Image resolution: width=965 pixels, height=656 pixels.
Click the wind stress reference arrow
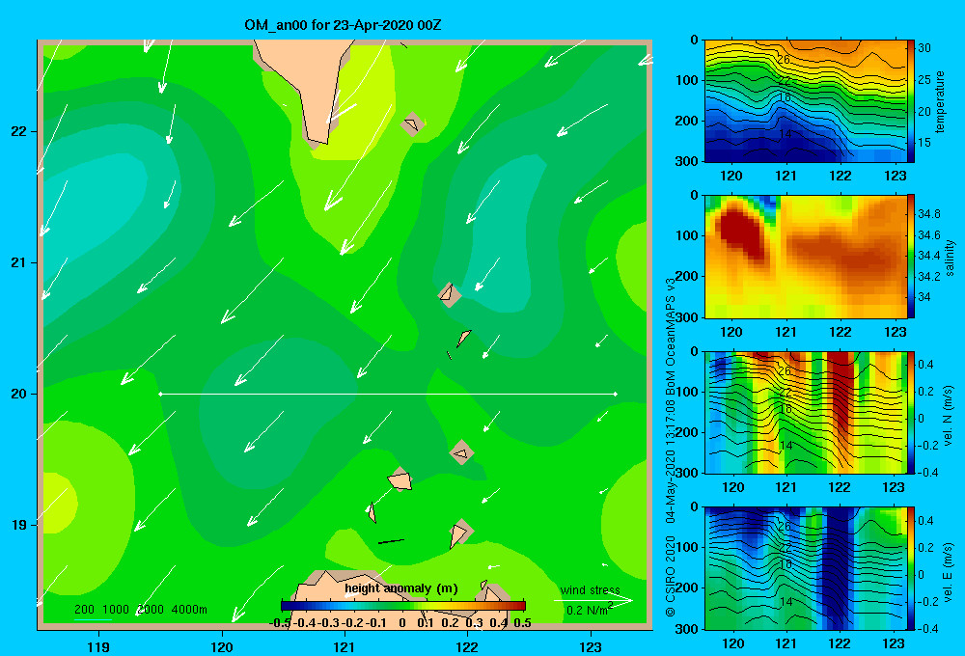[x=593, y=601]
